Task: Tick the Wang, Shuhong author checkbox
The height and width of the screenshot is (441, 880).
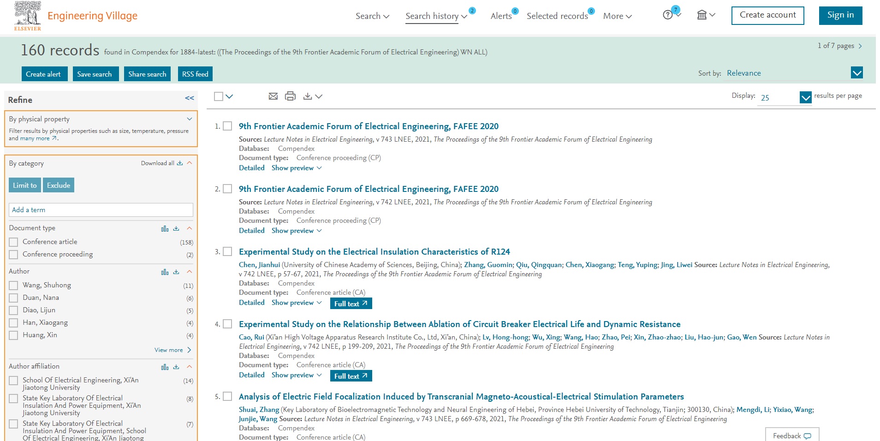Action: tap(13, 286)
